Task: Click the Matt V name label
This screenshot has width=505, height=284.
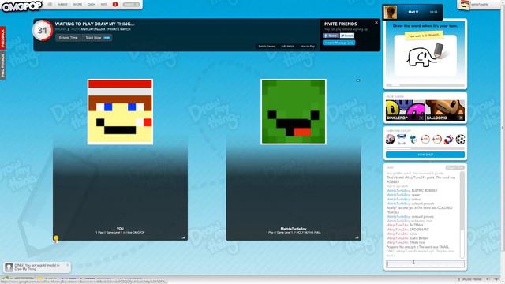Action: [413, 12]
